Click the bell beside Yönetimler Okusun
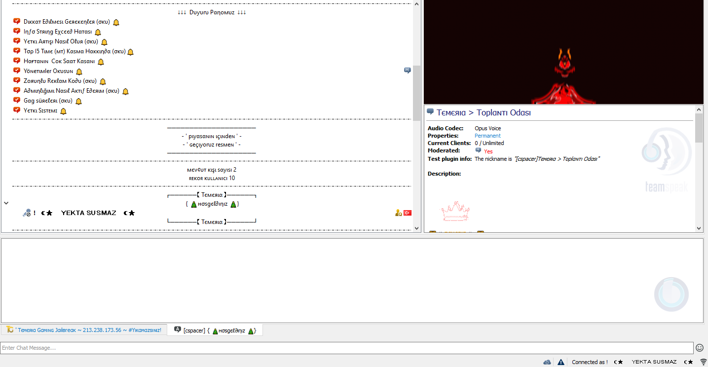 click(79, 72)
